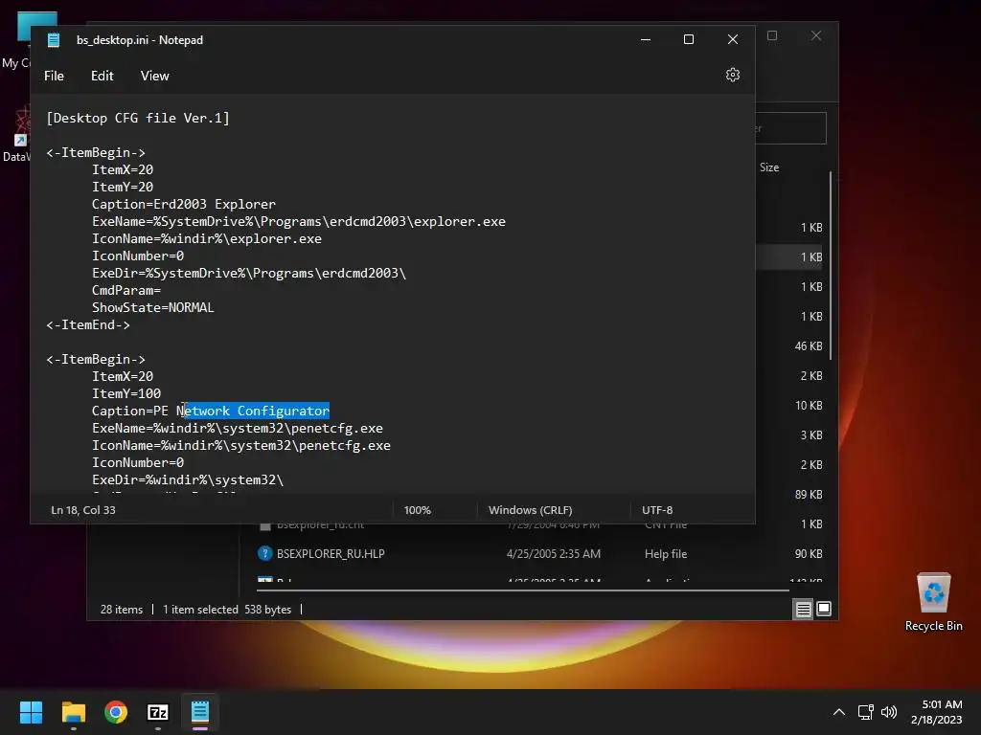Open the File menu in Notepad
Image resolution: width=981 pixels, height=735 pixels.
54,76
